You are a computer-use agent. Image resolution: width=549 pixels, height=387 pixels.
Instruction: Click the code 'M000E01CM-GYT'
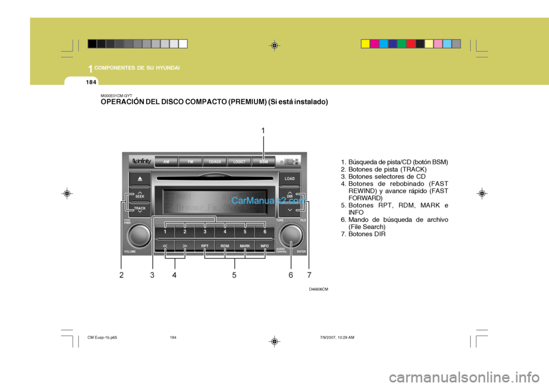(116, 95)
